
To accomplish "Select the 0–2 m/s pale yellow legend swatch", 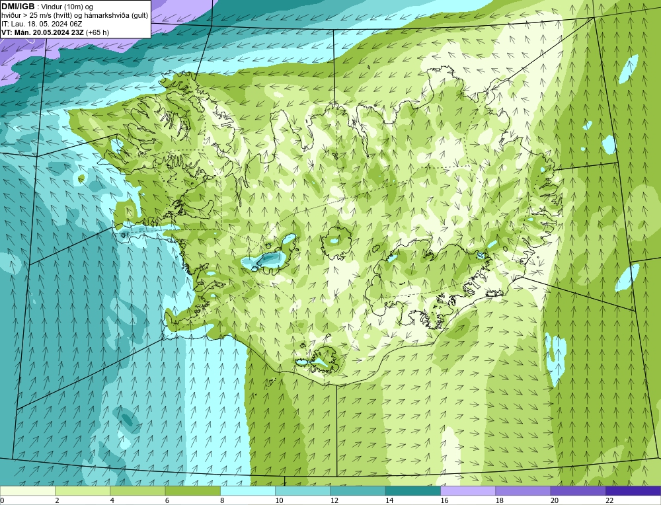I will click(28, 490).
